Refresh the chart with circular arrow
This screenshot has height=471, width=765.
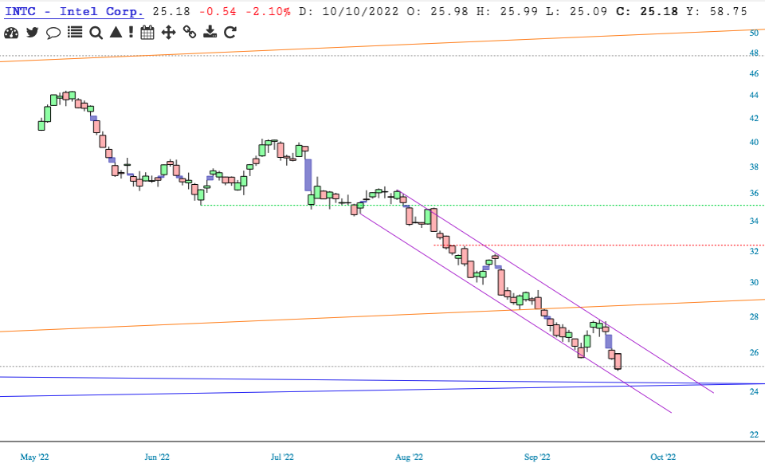point(229,33)
